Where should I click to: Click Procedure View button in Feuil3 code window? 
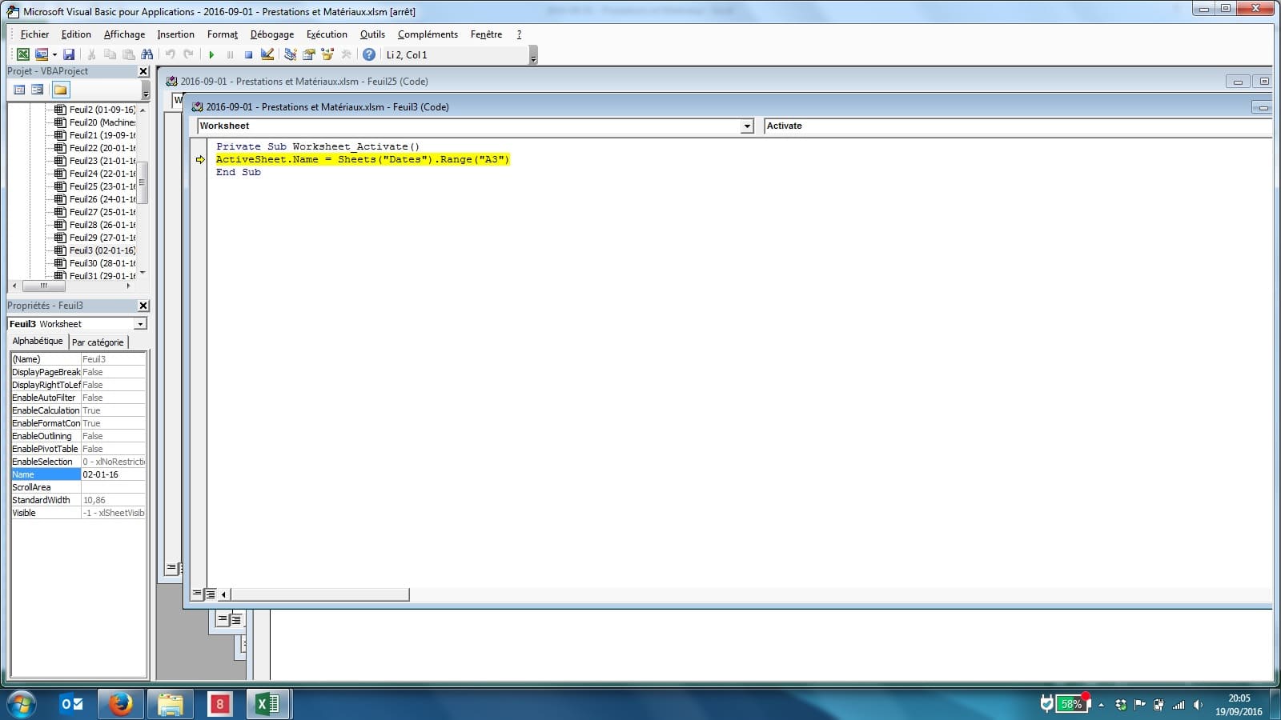[x=197, y=594]
